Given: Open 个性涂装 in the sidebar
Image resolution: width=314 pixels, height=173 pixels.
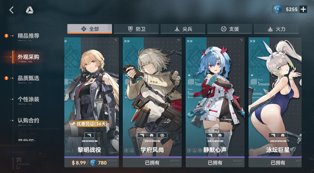Looking at the screenshot, I should (x=28, y=99).
